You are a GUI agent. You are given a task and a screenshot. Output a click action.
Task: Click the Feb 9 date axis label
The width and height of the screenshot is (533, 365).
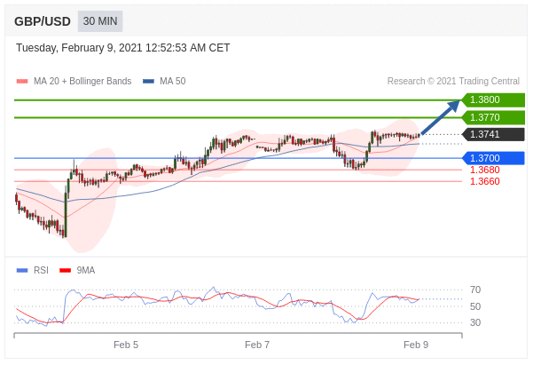tap(416, 345)
